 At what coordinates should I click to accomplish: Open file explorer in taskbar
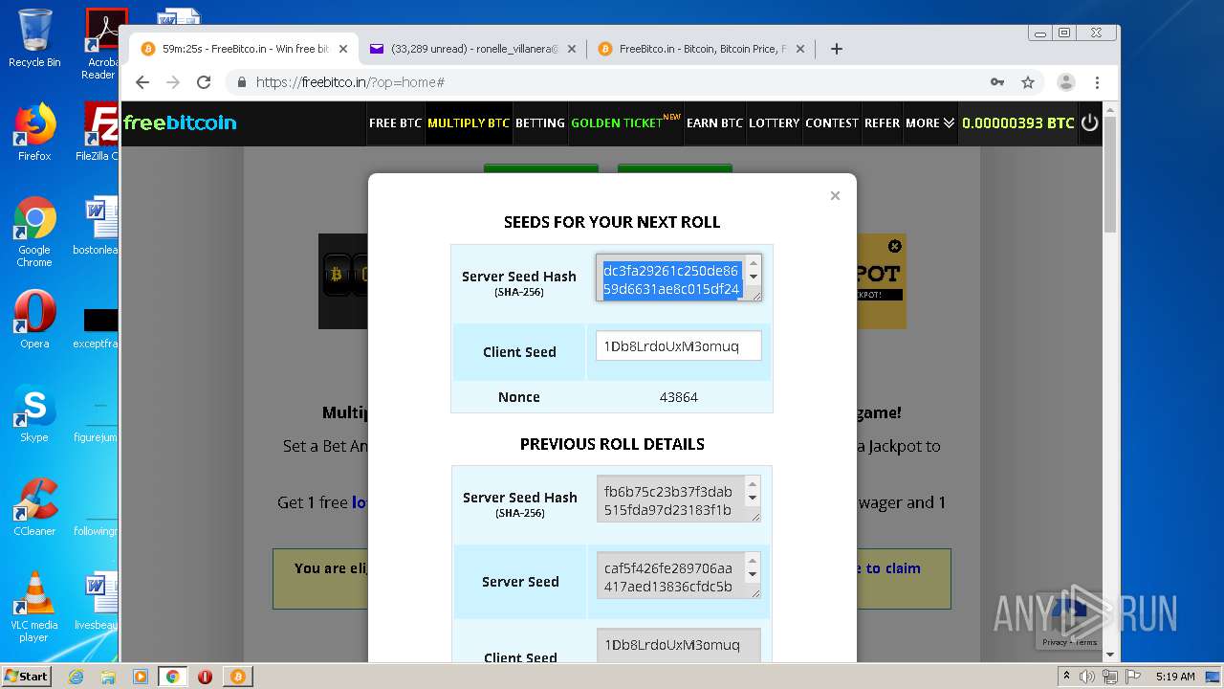(x=108, y=677)
